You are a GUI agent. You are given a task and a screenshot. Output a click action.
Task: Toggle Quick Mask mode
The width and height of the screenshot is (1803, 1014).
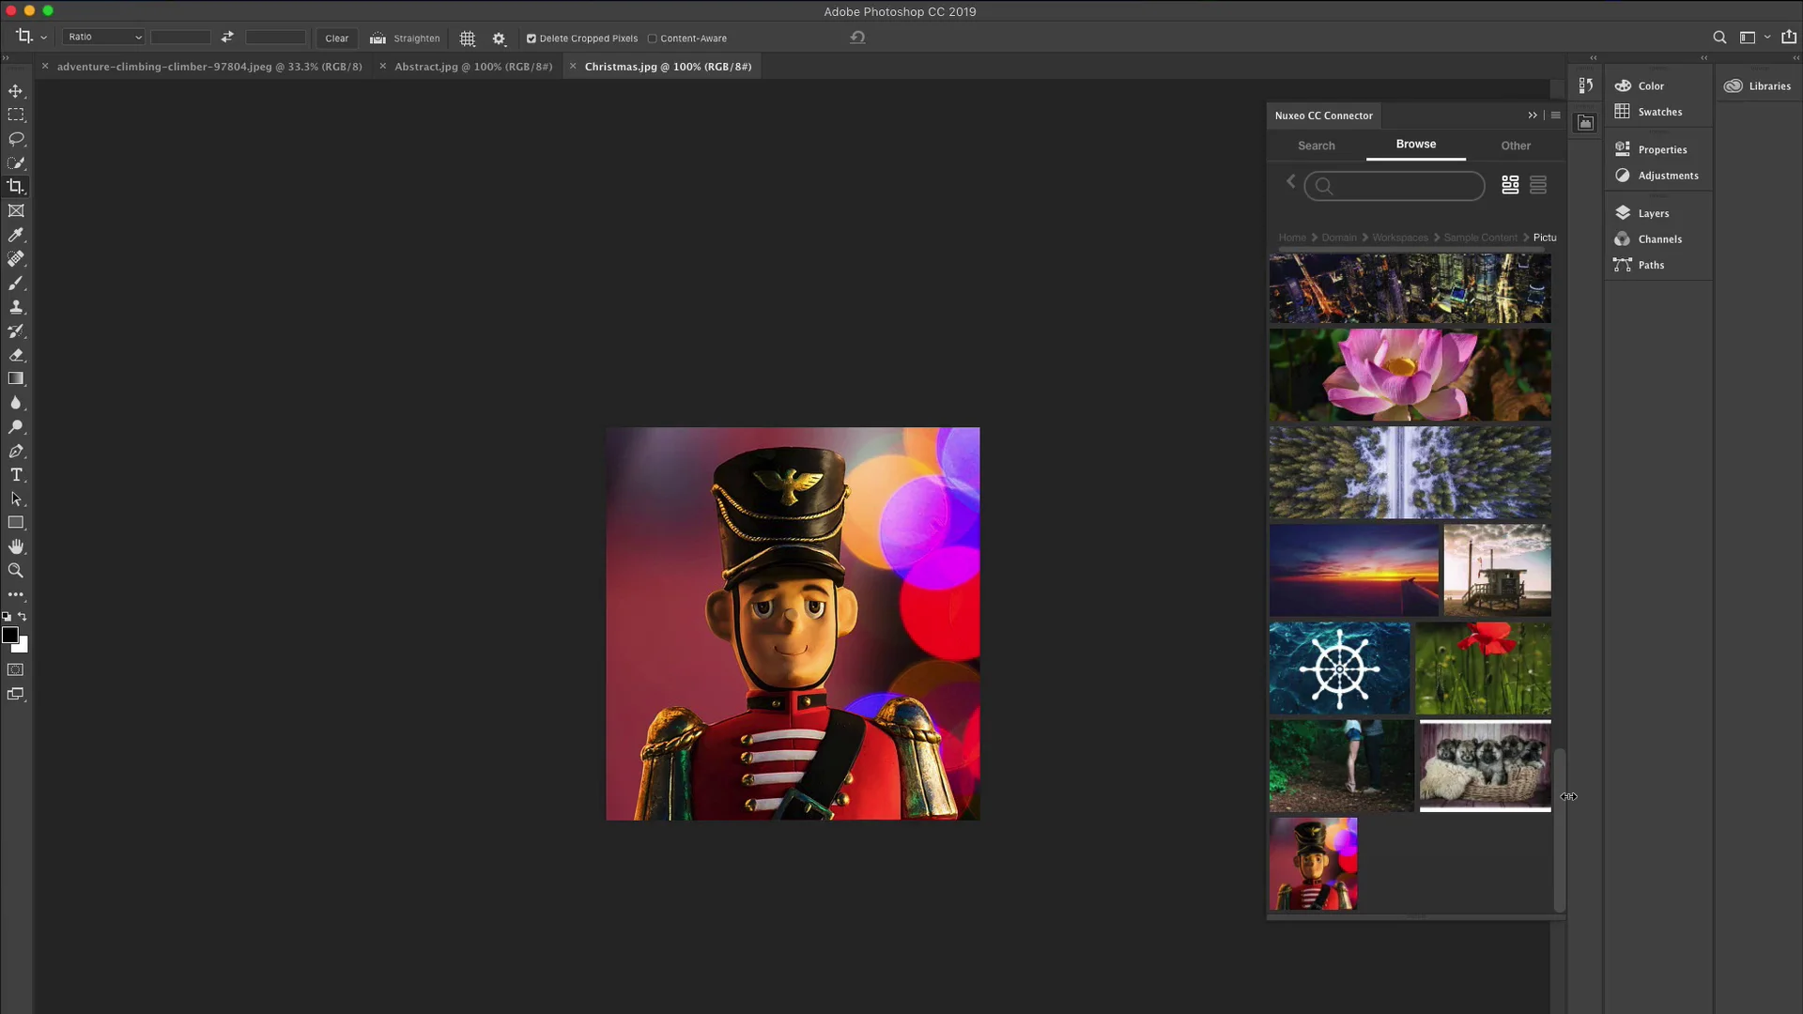(16, 669)
